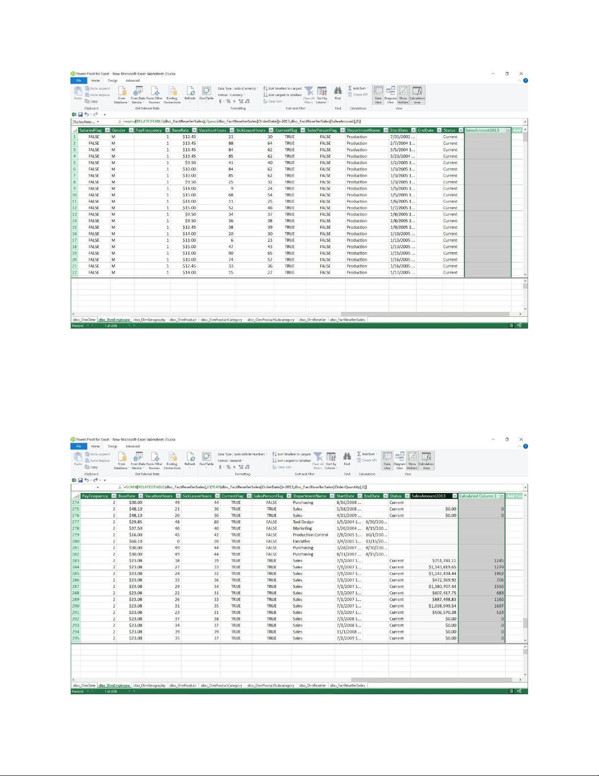
Task: Expand the Calculated Column 1 filter dropdown
Action: (502, 496)
